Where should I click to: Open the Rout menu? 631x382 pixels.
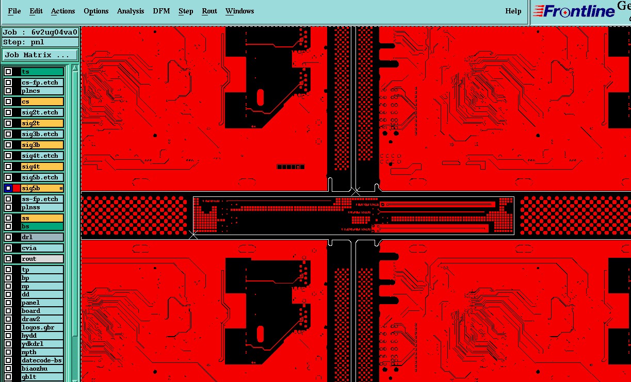[x=209, y=11]
